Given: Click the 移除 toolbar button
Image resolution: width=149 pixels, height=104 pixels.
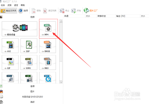Looking at the screenshot, I should pos(36,11).
